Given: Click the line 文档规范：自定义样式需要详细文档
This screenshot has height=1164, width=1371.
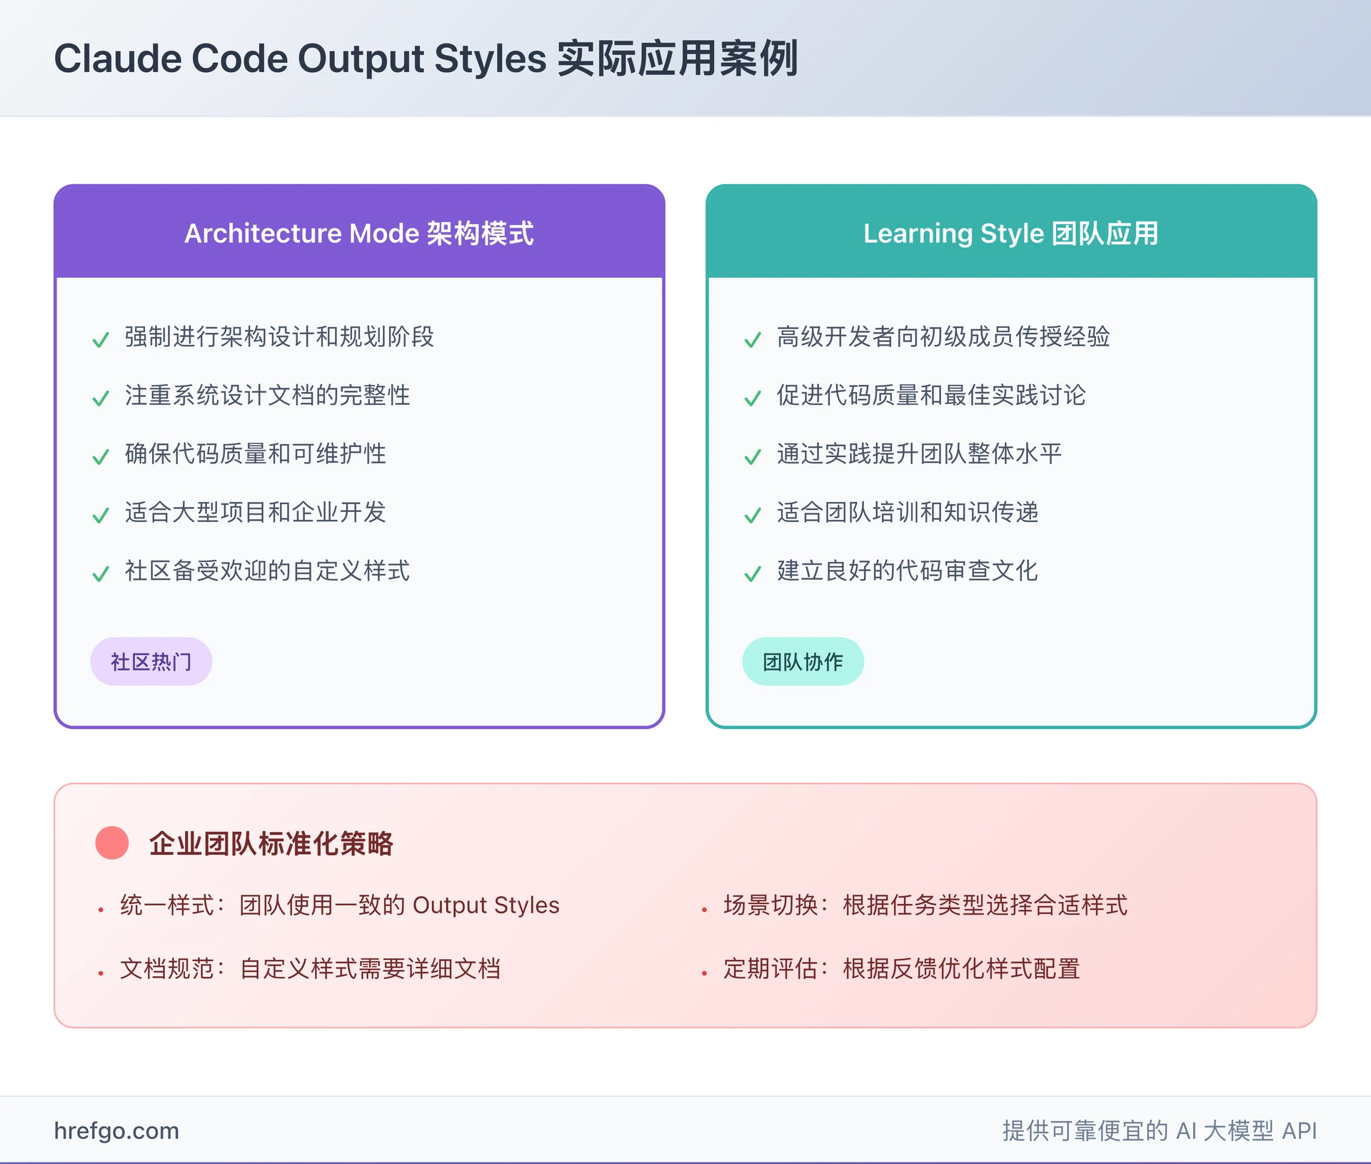Looking at the screenshot, I should click(311, 968).
